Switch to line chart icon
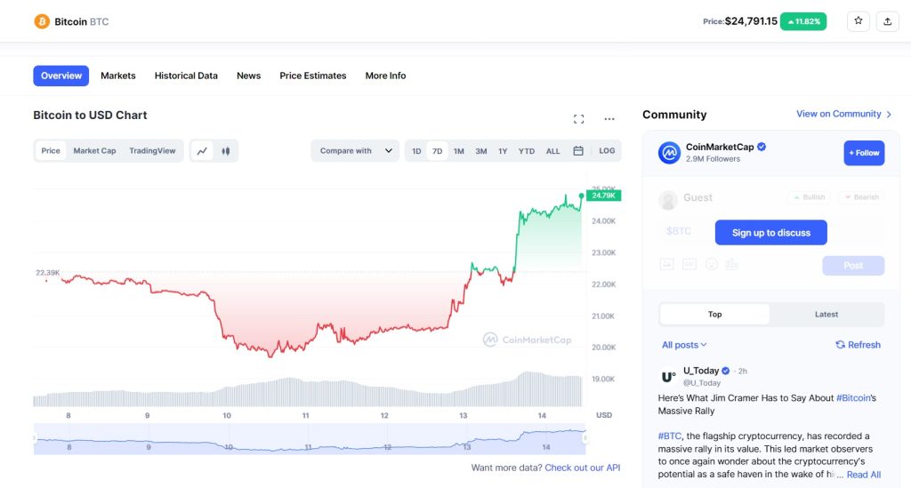The image size is (911, 488). point(202,151)
